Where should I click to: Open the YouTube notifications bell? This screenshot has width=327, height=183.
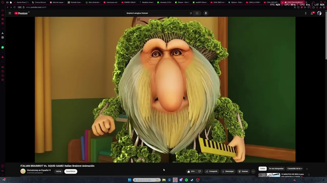[x=312, y=13]
